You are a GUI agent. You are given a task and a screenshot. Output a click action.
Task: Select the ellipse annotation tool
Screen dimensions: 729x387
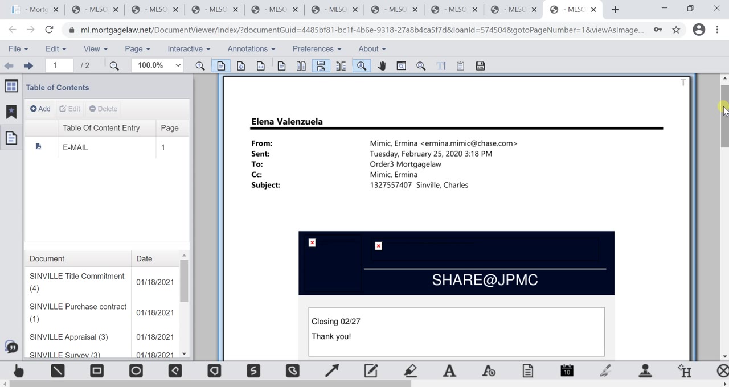pos(136,371)
